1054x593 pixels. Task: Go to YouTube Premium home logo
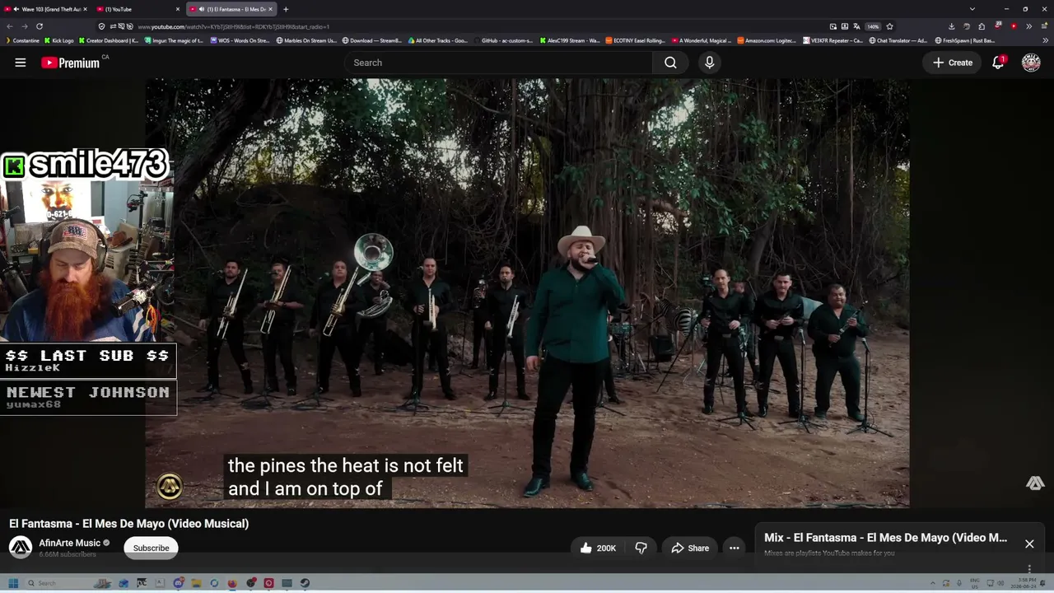tap(71, 63)
